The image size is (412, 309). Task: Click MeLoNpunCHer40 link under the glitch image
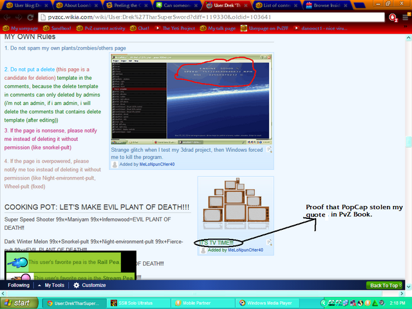tap(157, 164)
